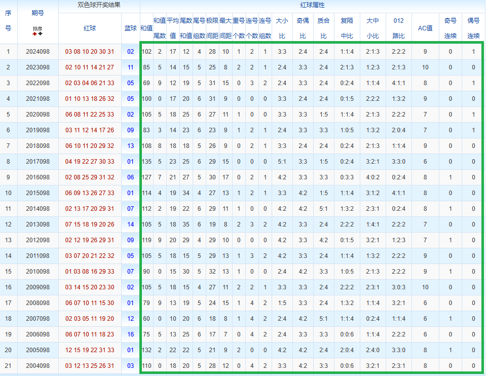Select issue number 2010098
The width and height of the screenshot is (488, 376).
pos(37,272)
